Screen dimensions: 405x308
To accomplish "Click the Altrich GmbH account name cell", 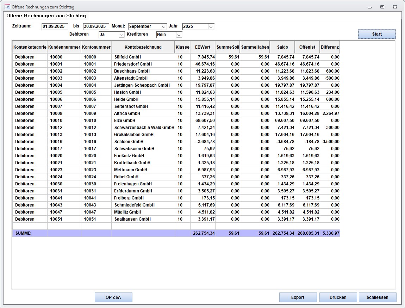I will coord(127,113).
